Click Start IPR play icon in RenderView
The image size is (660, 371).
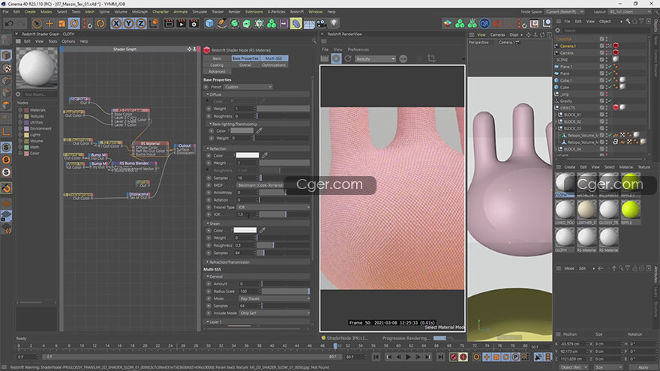coord(336,58)
